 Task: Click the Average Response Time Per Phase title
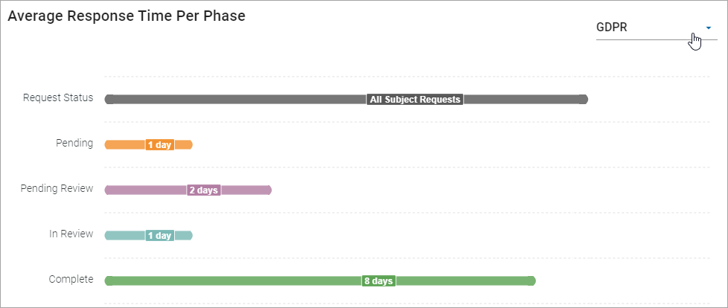127,16
